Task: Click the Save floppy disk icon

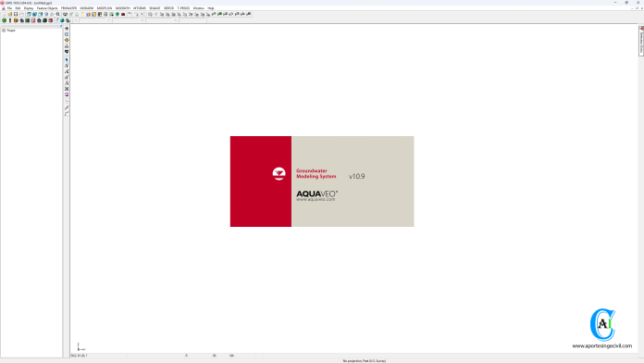Action: [x=16, y=14]
